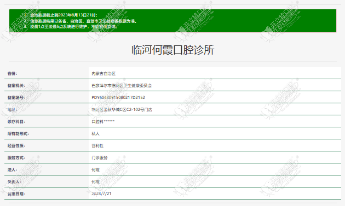Select the value 口腔科******
The image size is (345, 206).
(x=103, y=122)
